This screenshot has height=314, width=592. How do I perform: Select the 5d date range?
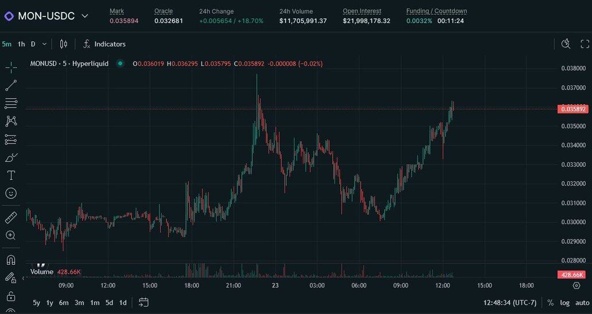click(x=109, y=303)
